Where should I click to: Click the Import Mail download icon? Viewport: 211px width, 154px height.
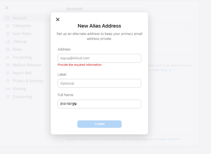[8, 73]
